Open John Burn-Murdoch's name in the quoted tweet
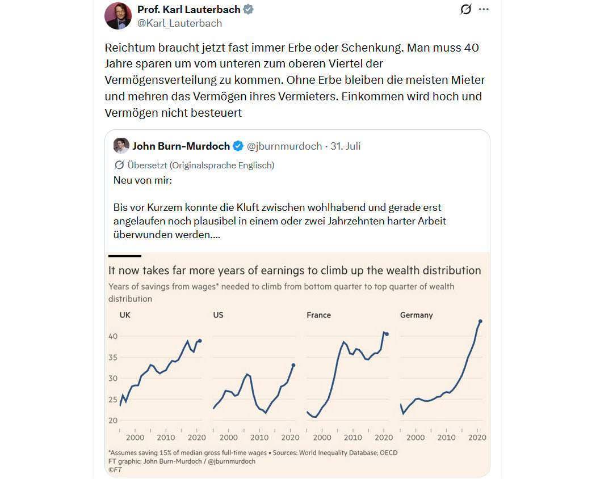The width and height of the screenshot is (596, 479). click(x=181, y=146)
